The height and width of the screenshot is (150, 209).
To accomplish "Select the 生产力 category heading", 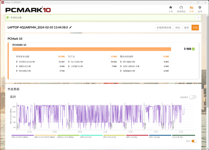I will (x=71, y=57).
